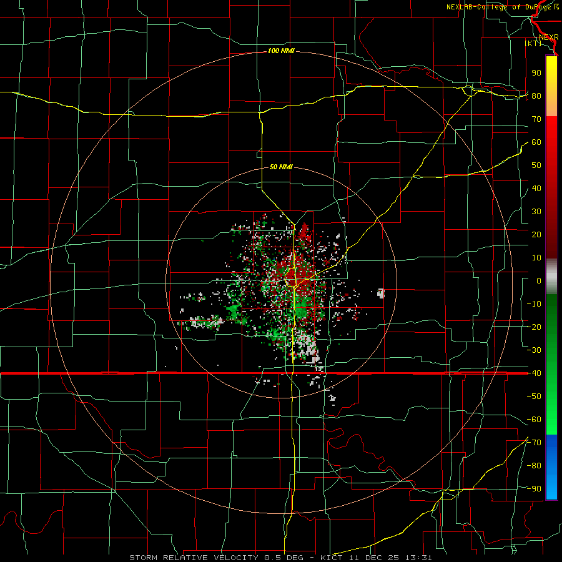Select the 10 value on the velocity scale
Viewport: 562px width, 562px height.
pos(536,258)
